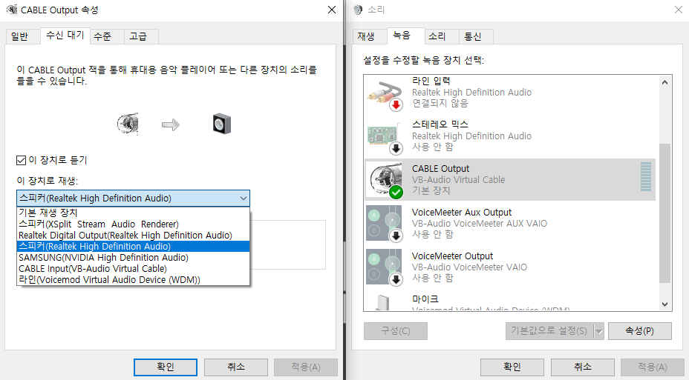Screen dimensions: 689x380
Task: Click 적용(A) in the Sound window
Action: pos(653,367)
